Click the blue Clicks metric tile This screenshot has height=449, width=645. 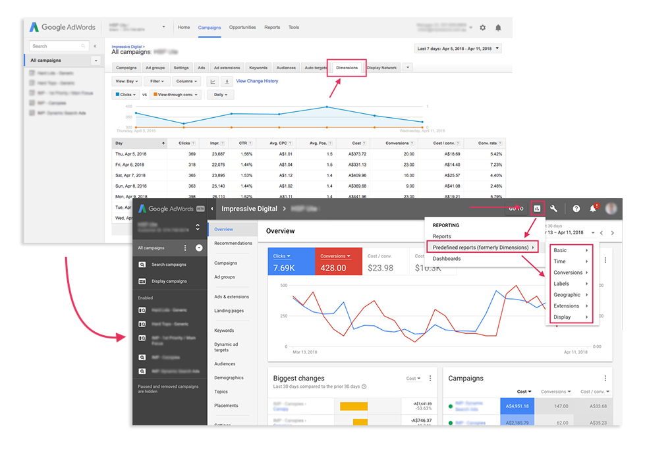(x=291, y=261)
